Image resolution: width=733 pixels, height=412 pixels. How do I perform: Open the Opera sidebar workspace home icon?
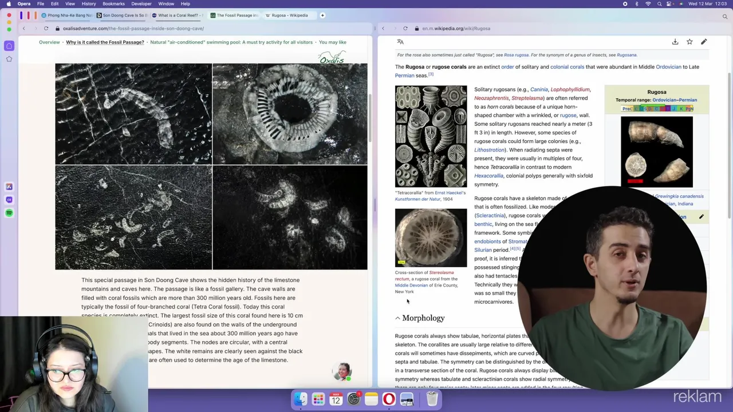click(x=9, y=46)
